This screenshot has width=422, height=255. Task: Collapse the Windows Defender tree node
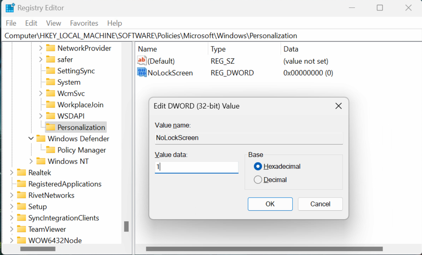[x=31, y=139]
